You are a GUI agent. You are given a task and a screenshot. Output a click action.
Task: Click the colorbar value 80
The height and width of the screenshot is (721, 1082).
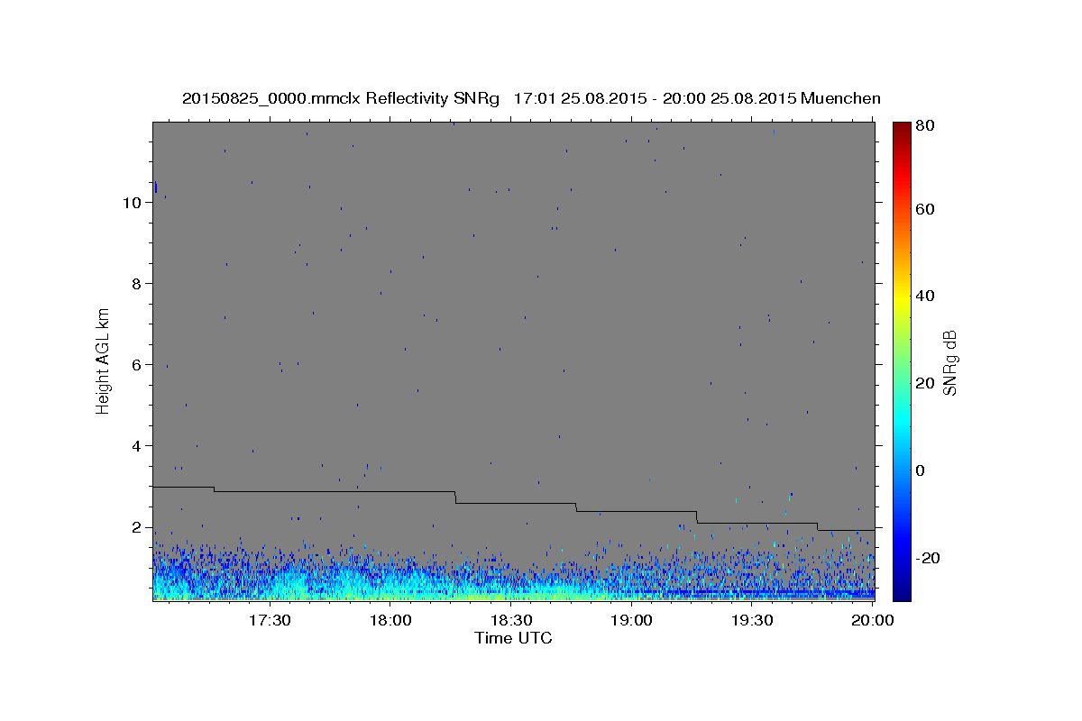(x=924, y=125)
